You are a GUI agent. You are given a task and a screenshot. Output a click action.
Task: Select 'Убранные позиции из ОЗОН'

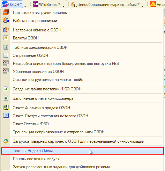click(82, 72)
